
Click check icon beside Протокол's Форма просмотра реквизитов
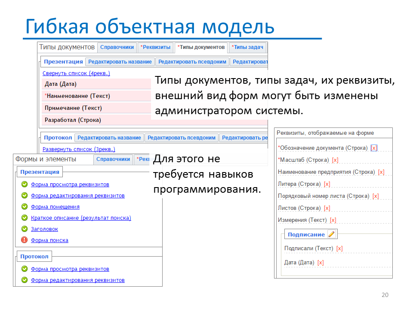click(25, 269)
